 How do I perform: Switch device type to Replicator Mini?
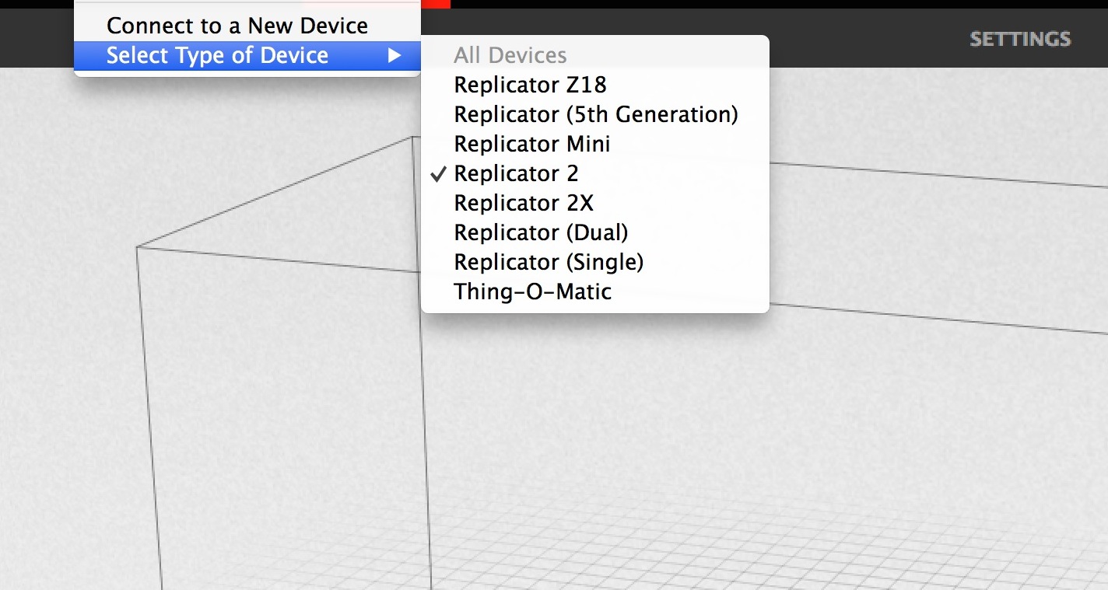[x=532, y=144]
